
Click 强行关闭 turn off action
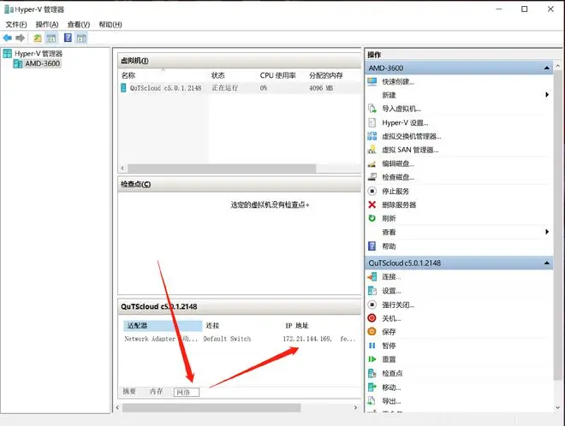(398, 305)
